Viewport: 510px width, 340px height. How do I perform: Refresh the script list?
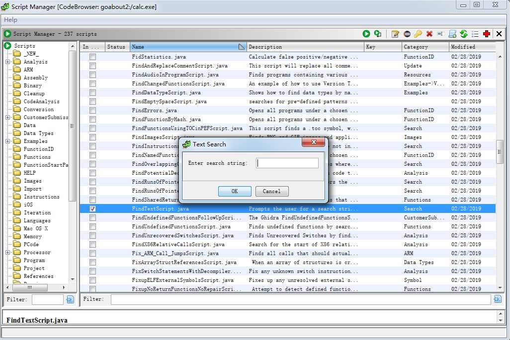click(x=464, y=34)
